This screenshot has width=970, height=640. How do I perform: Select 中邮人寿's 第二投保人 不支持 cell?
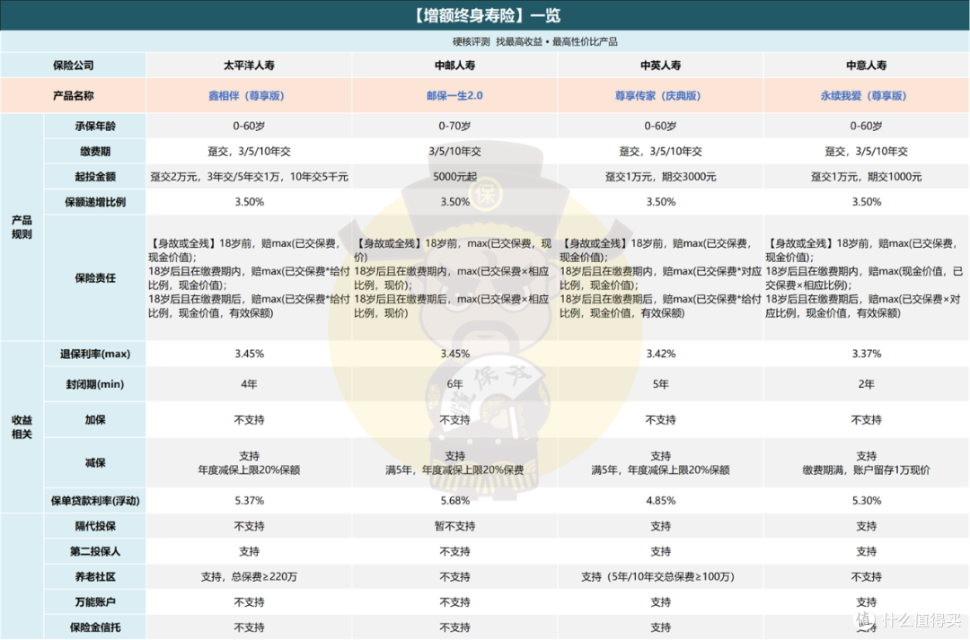[x=454, y=551]
